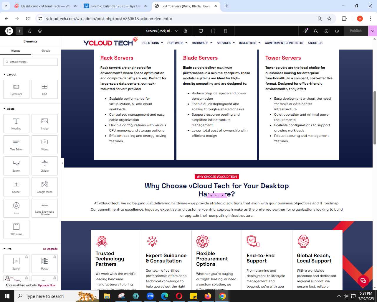The image size is (377, 302).
Task: Open the SOFTWARE nav menu
Action: pyautogui.click(x=177, y=43)
